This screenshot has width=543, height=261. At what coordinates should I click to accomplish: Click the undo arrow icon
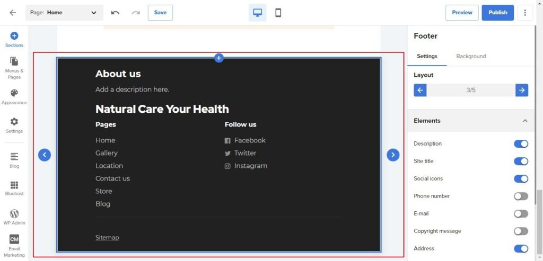click(x=115, y=13)
